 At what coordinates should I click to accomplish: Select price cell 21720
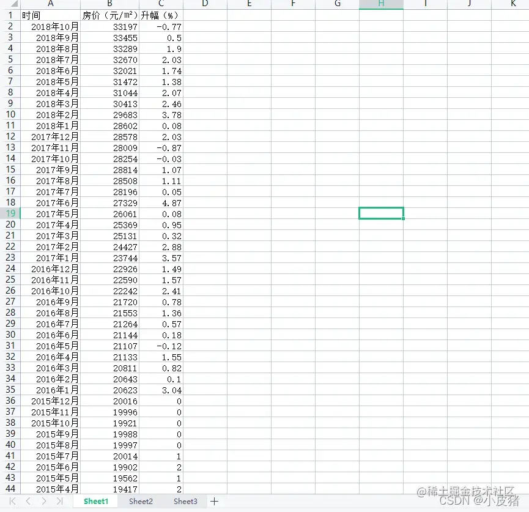(x=109, y=302)
